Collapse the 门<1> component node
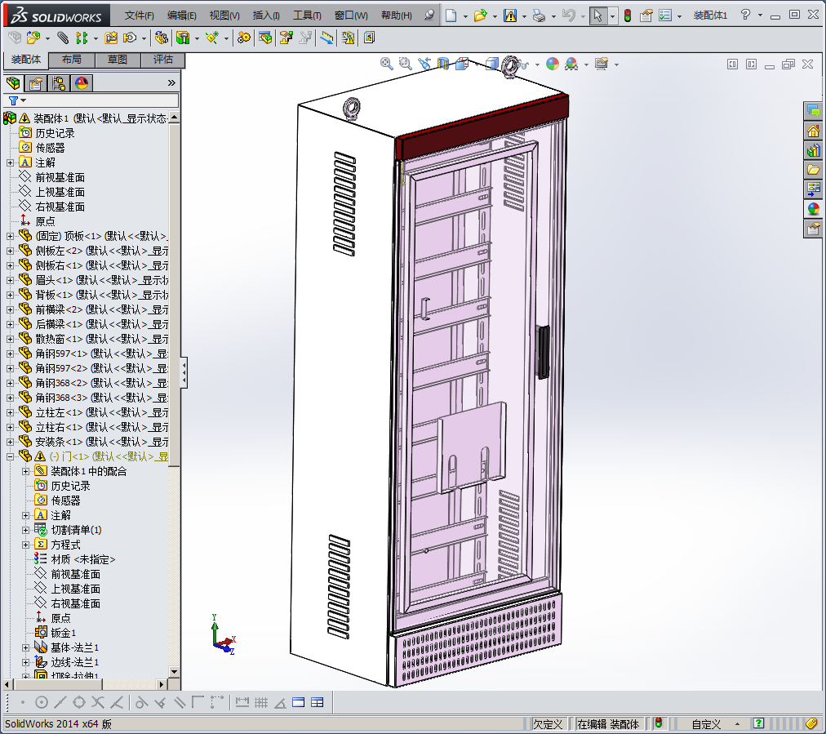 coord(10,457)
